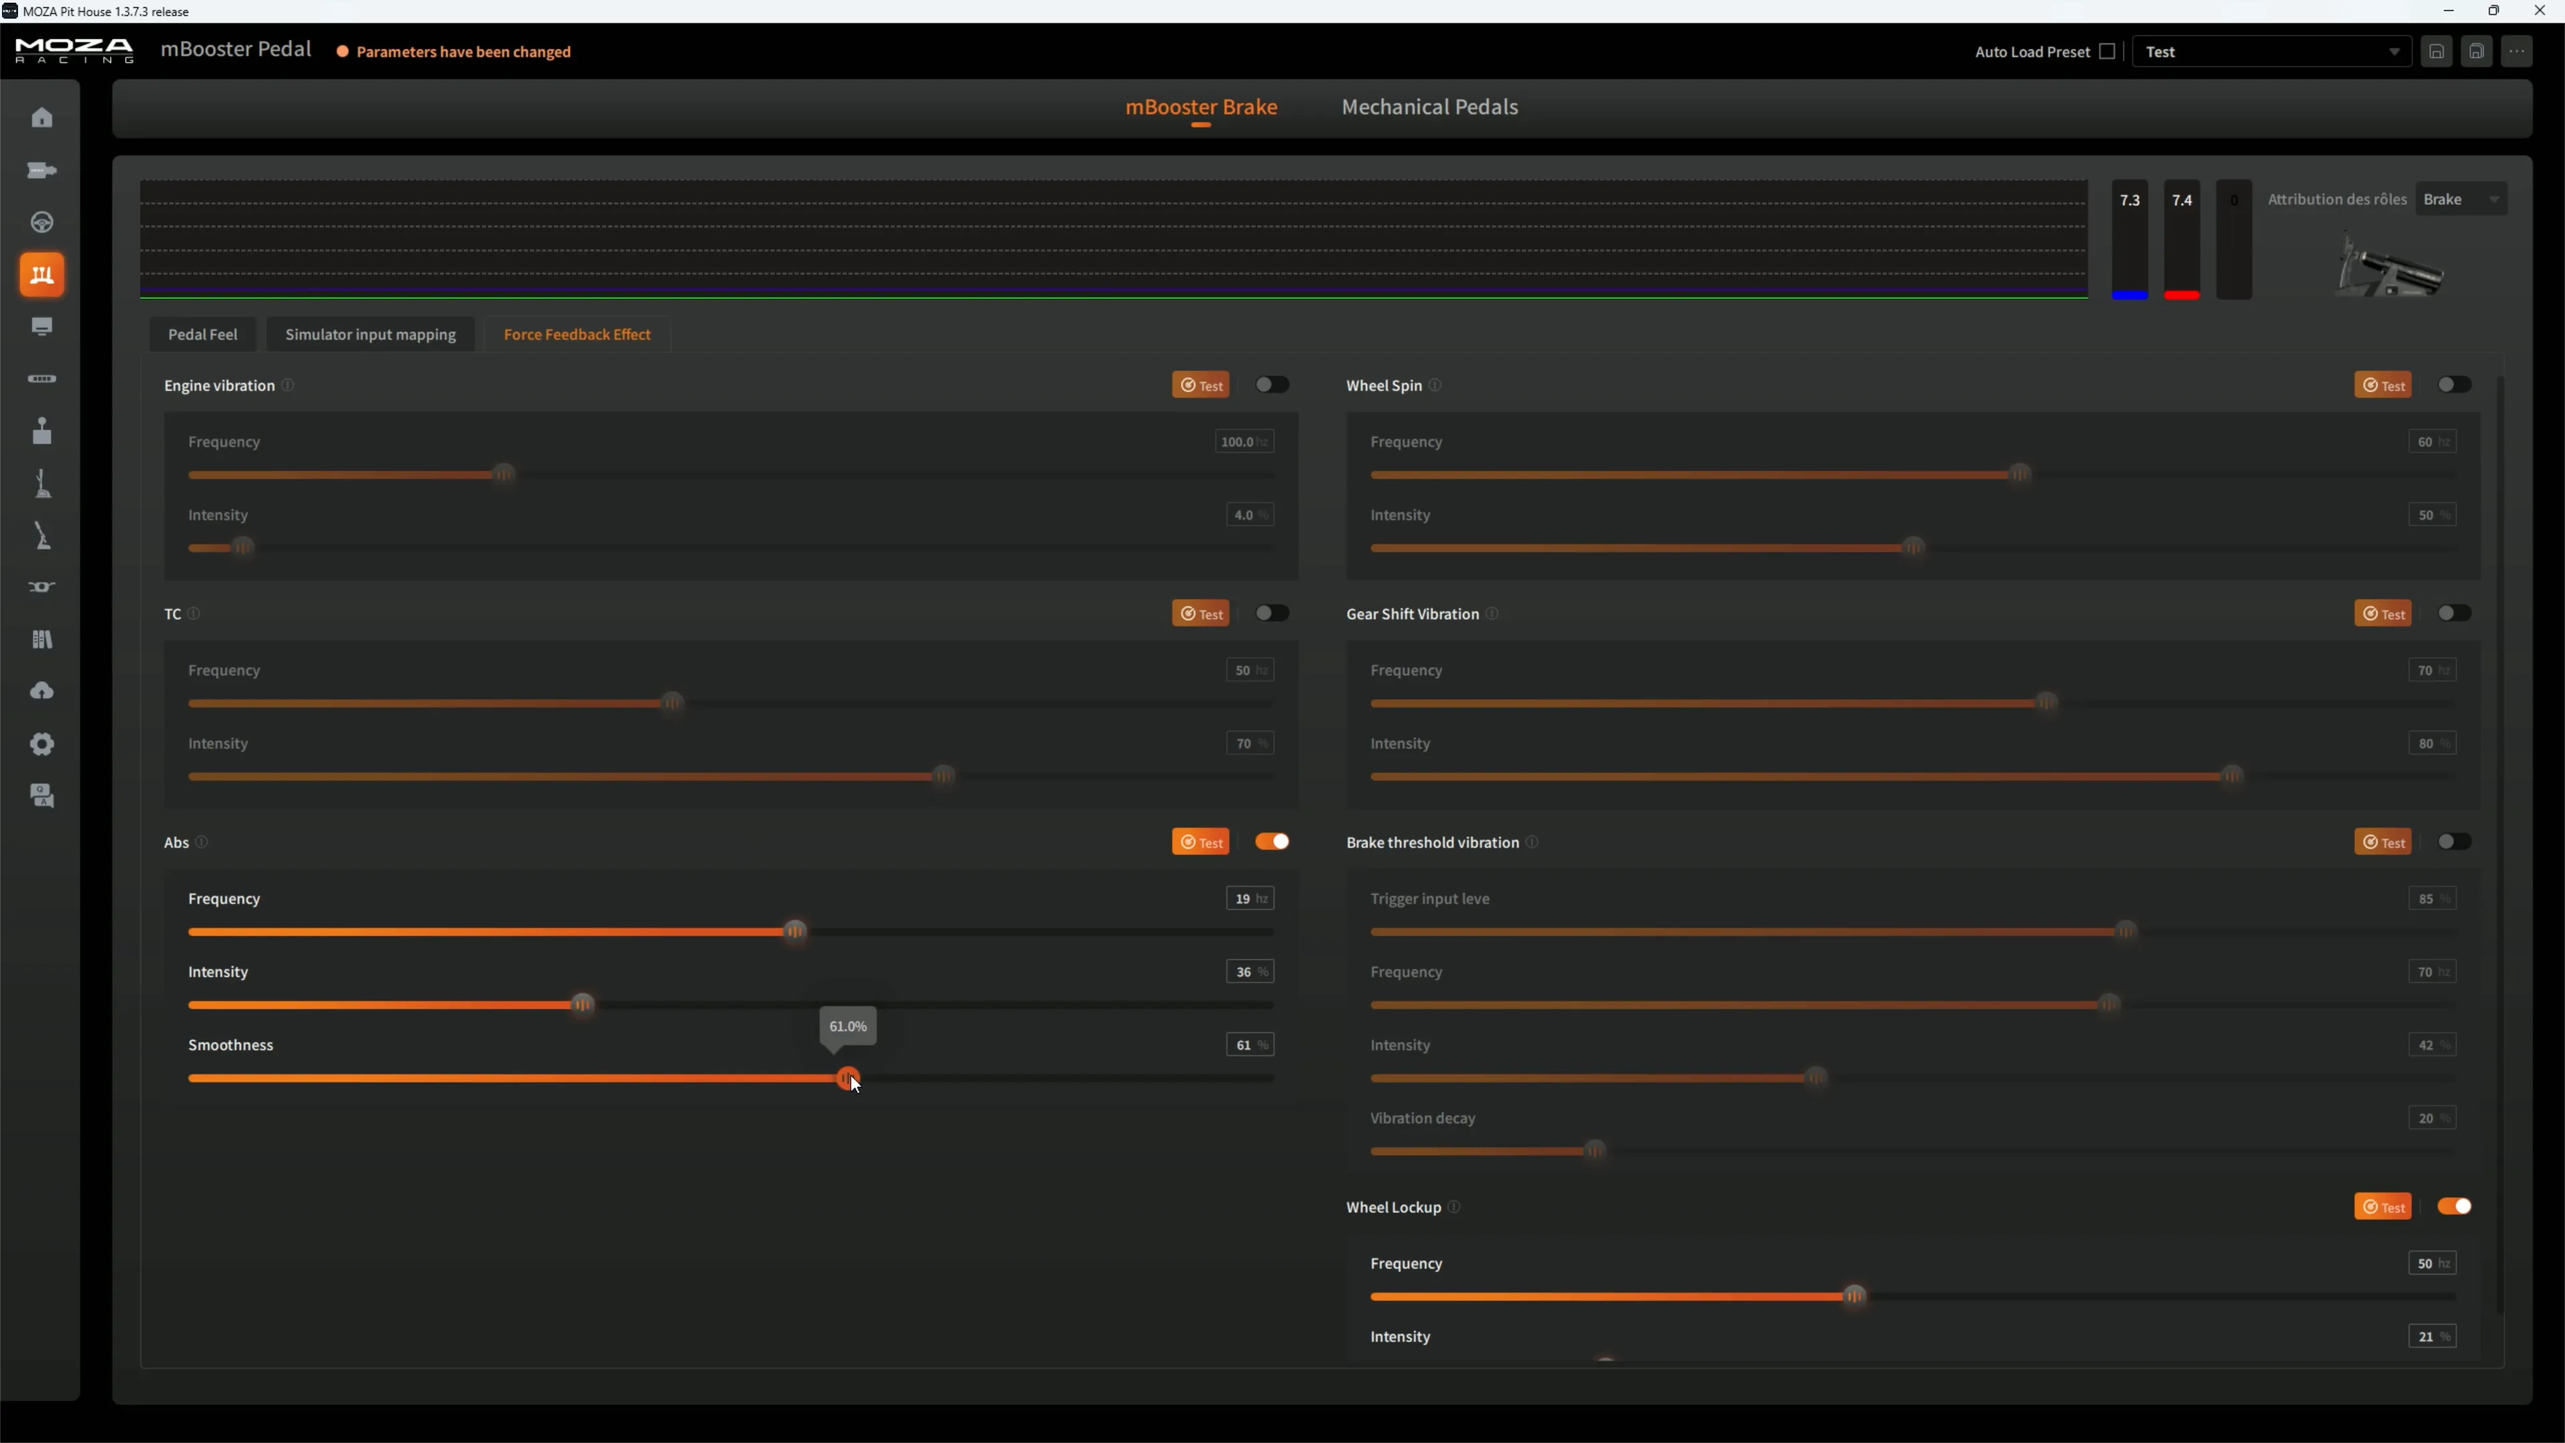2565x1443 pixels.
Task: Open the settings gear in the sidebar
Action: click(x=42, y=744)
